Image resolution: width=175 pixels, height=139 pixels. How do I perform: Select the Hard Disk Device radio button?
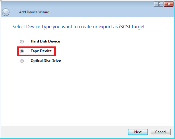point(22,42)
